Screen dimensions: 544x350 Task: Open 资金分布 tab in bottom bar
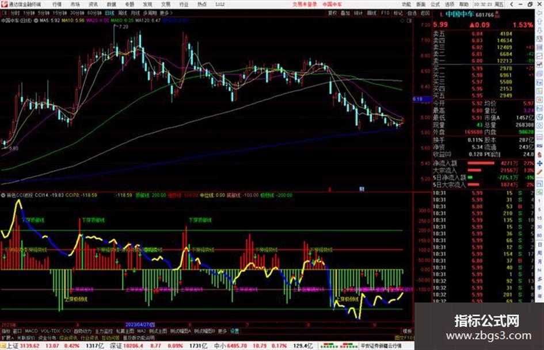click(x=47, y=338)
